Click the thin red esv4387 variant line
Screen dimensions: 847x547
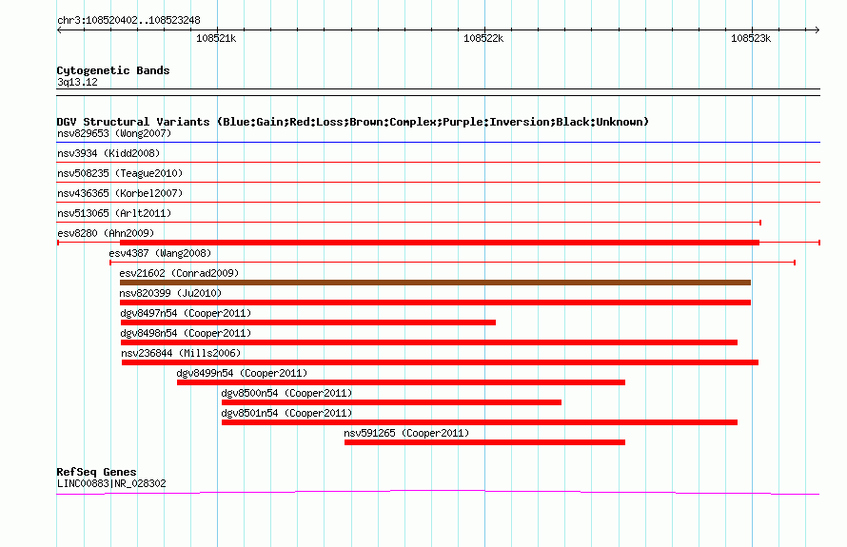453,263
